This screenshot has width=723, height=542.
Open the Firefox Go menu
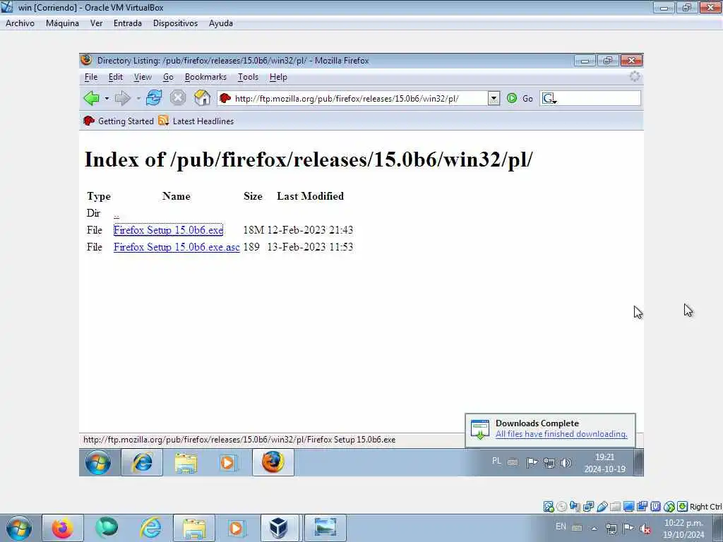click(x=168, y=77)
